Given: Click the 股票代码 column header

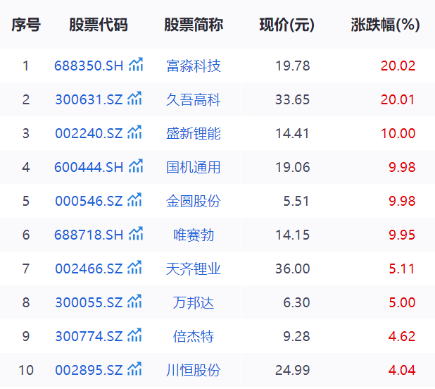Looking at the screenshot, I should (99, 25).
